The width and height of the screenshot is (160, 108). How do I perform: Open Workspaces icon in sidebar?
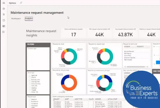(x=4, y=26)
